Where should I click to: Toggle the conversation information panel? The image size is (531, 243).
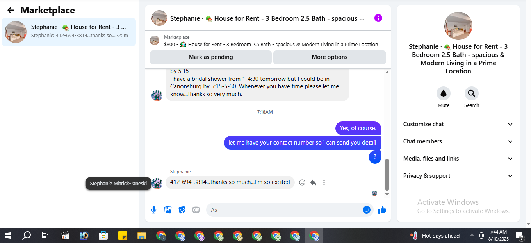(378, 18)
